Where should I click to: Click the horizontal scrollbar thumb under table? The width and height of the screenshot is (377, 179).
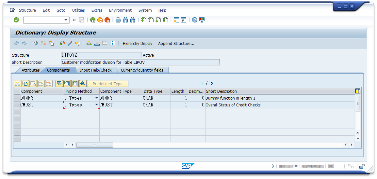94,145
